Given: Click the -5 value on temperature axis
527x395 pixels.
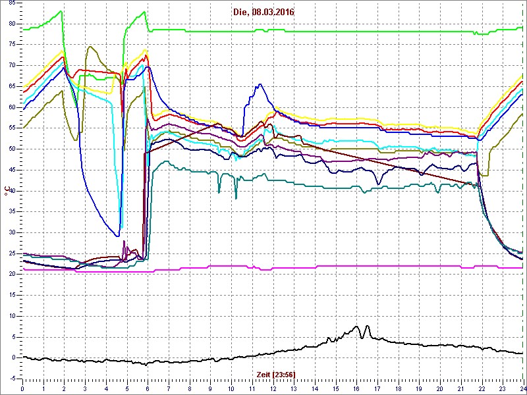Looking at the screenshot, I should click(11, 379).
